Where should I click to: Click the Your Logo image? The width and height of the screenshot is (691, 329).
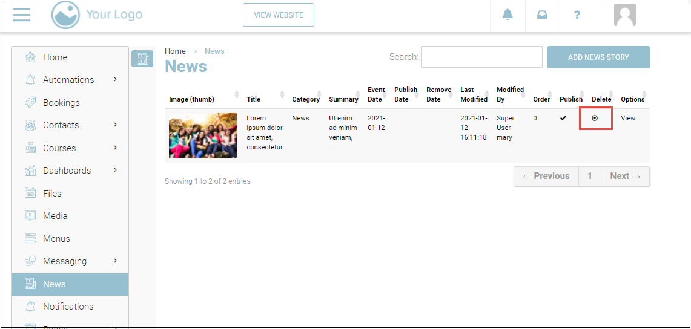coord(65,15)
